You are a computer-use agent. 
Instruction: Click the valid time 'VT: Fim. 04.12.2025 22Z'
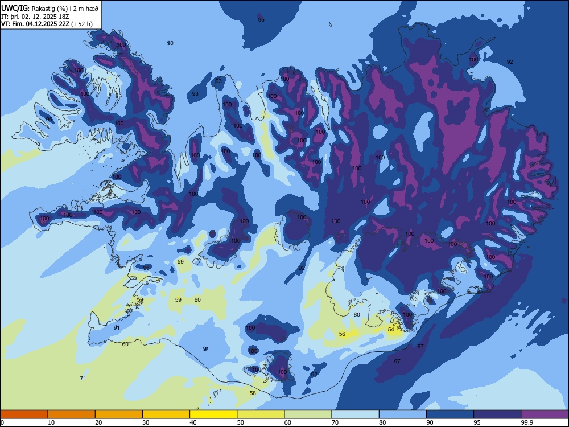(35, 24)
